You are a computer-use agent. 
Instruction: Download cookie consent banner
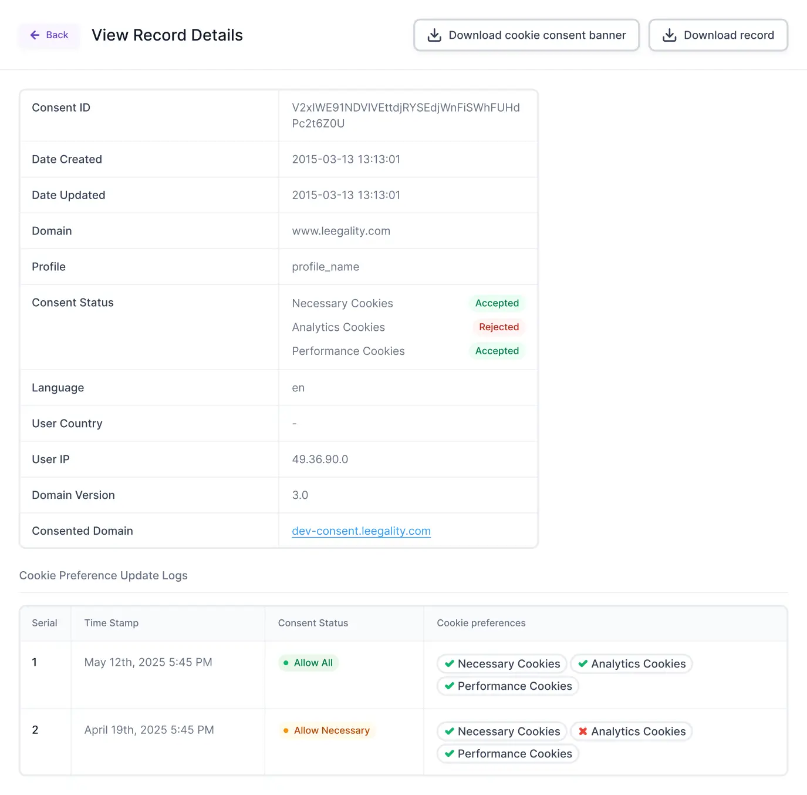(526, 35)
